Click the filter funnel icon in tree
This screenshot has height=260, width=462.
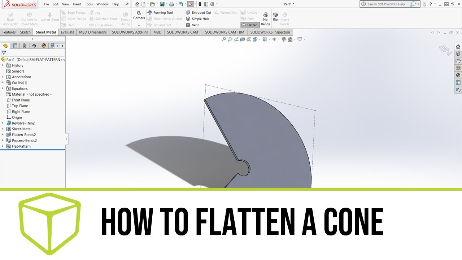(x=4, y=53)
